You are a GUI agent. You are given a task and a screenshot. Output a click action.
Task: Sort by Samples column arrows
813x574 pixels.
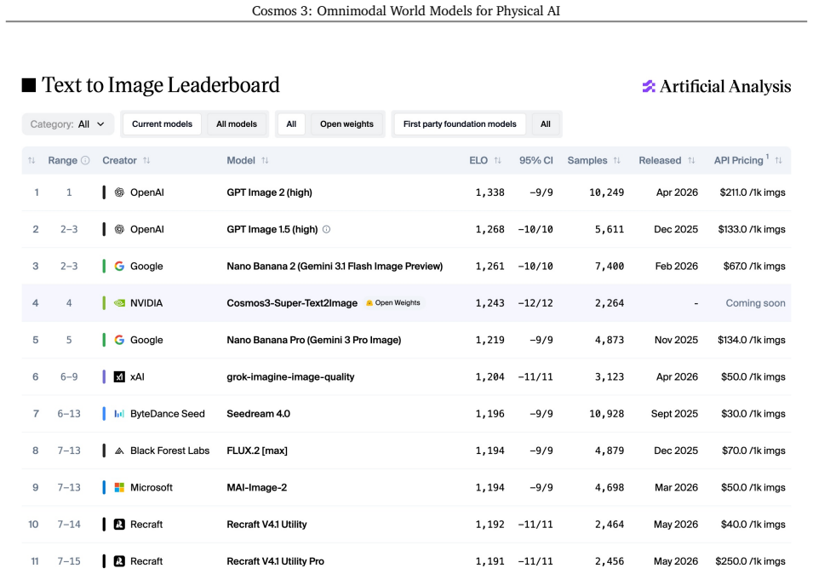click(617, 160)
